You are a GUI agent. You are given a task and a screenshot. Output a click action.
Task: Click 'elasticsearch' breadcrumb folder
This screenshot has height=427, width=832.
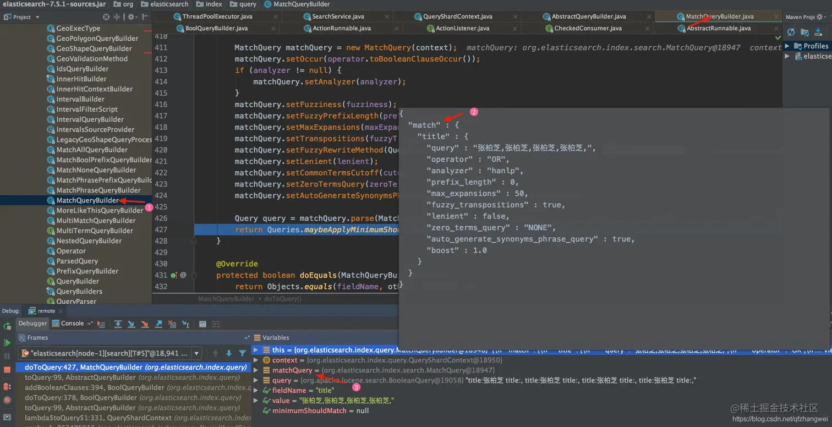(165, 4)
